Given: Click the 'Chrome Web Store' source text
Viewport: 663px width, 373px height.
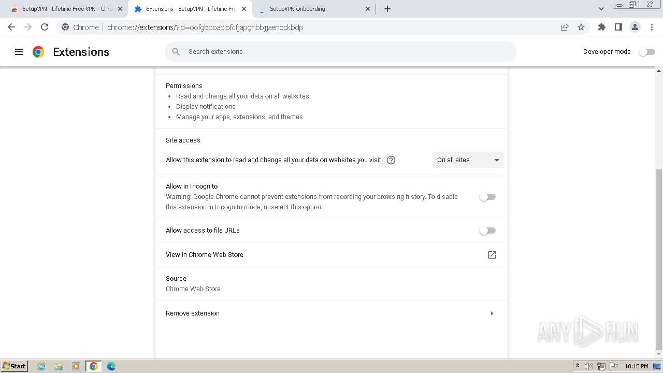Looking at the screenshot, I should coord(193,289).
